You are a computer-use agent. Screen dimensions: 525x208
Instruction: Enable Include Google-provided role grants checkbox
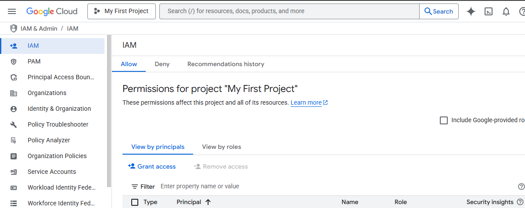tap(444, 120)
